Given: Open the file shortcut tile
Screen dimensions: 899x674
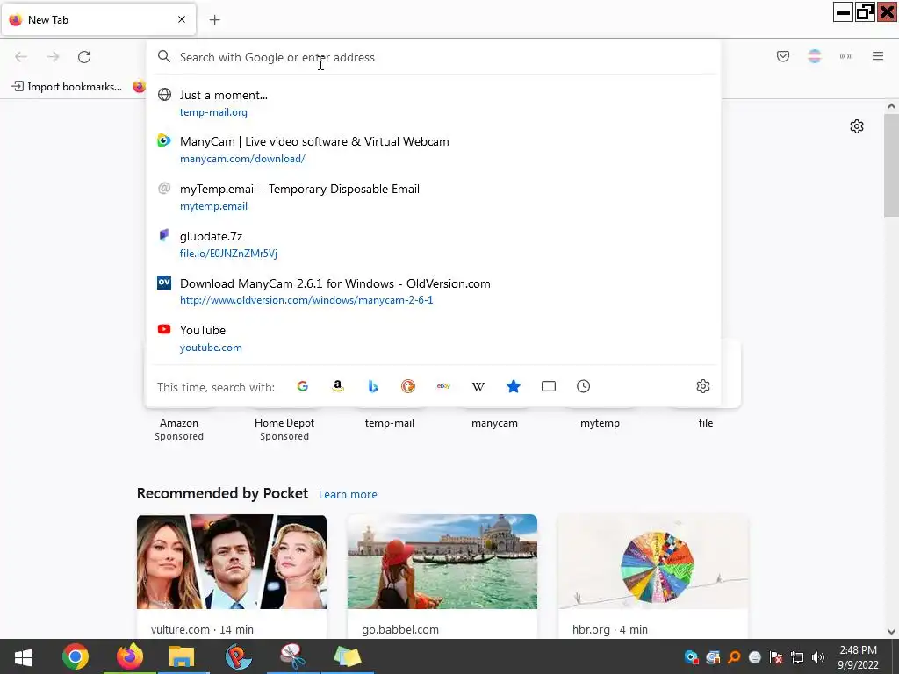Looking at the screenshot, I should [x=705, y=423].
